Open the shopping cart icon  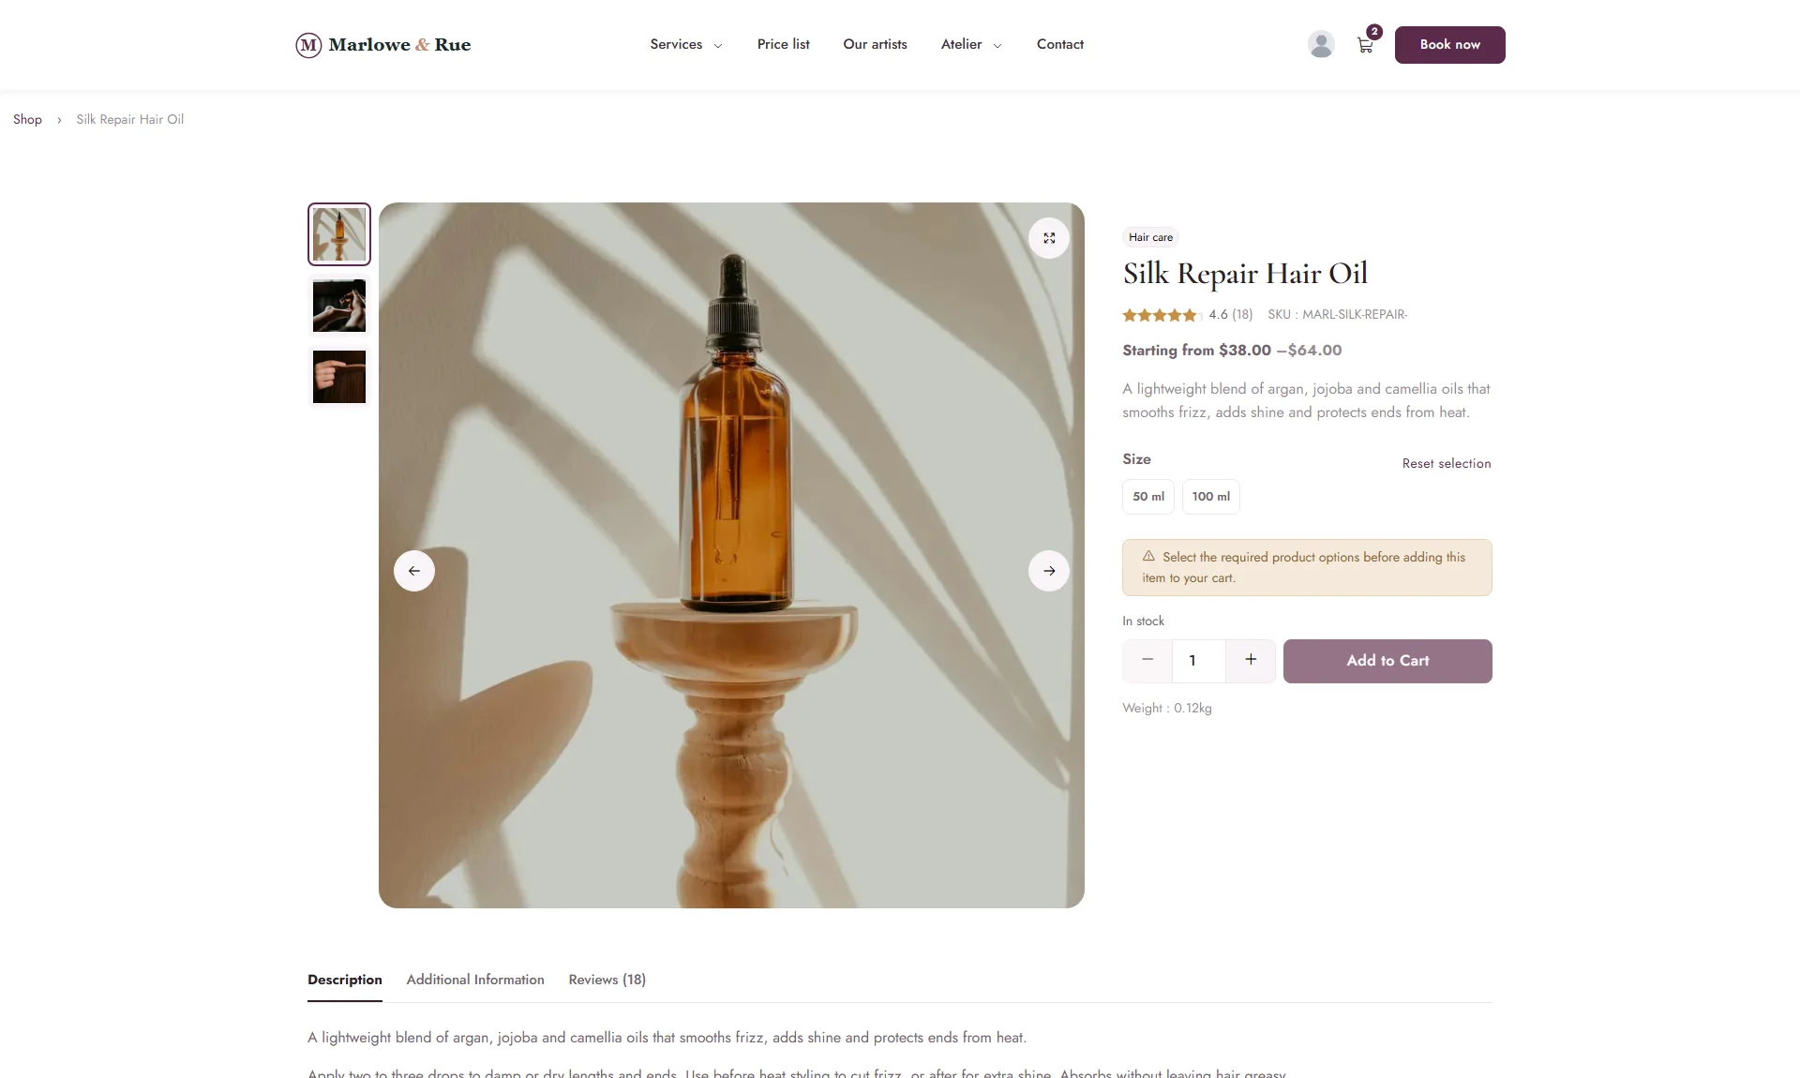click(1365, 44)
